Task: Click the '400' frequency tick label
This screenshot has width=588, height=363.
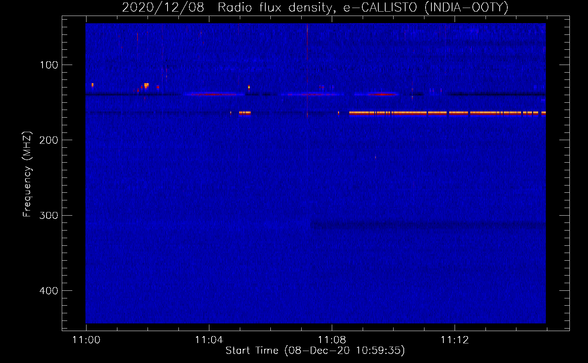Action: click(49, 291)
